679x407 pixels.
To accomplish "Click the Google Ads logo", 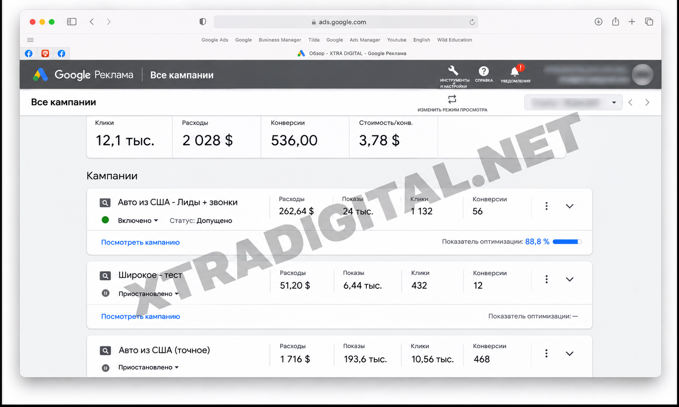I will tap(41, 75).
